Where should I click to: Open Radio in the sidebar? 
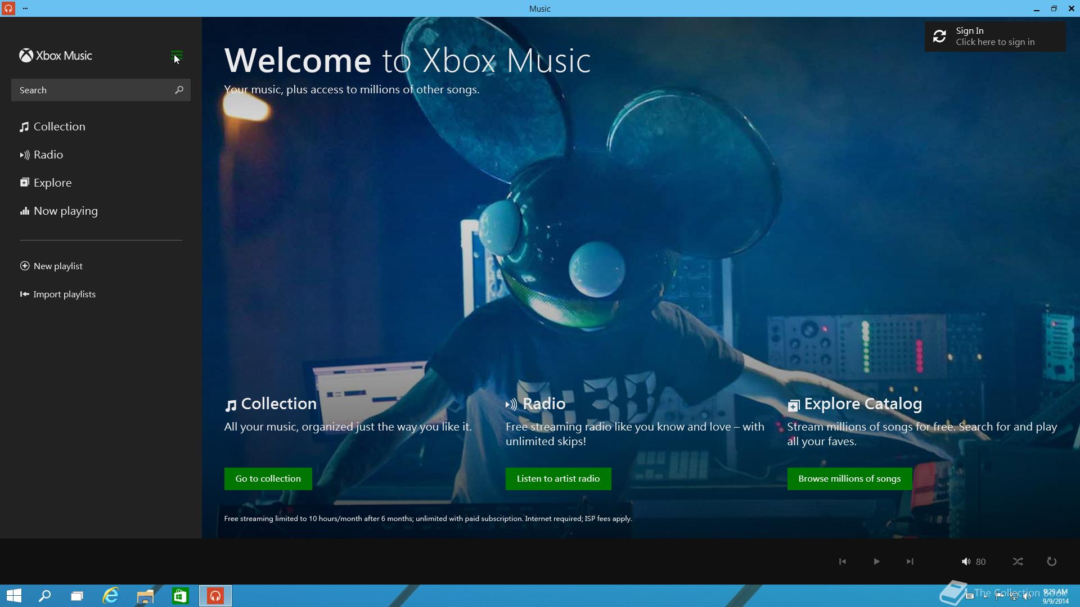tap(41, 155)
